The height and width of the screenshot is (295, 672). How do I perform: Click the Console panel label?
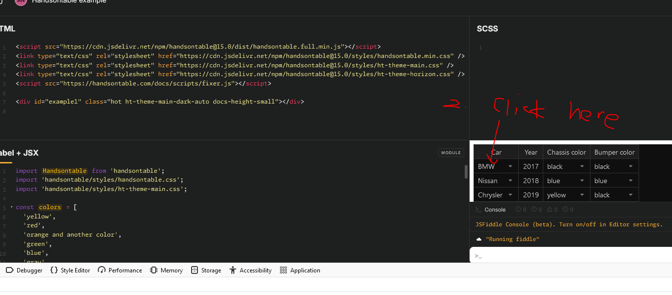(495, 210)
